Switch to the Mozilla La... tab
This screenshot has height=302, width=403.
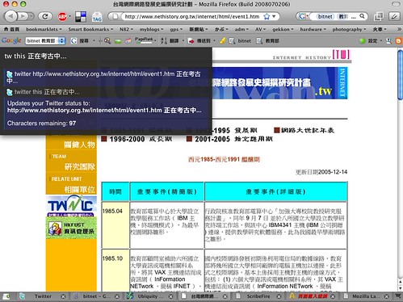pos(366,296)
